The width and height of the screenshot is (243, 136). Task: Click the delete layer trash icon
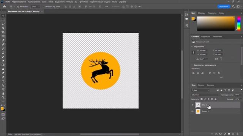237,134
